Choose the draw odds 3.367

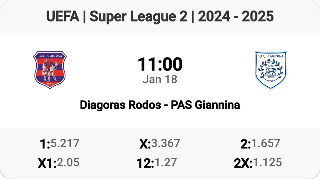coord(166,143)
